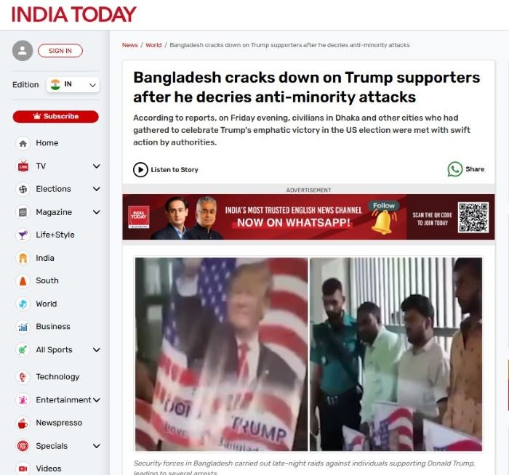Expand the Specials submenu chevron

point(97,446)
